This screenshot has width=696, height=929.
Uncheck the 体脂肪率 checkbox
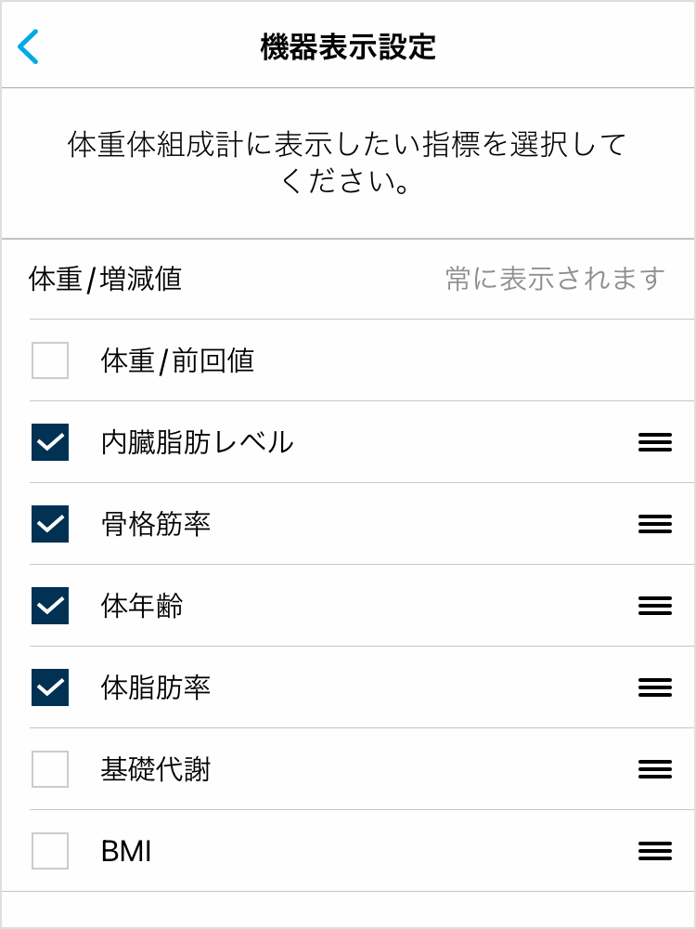(x=50, y=687)
